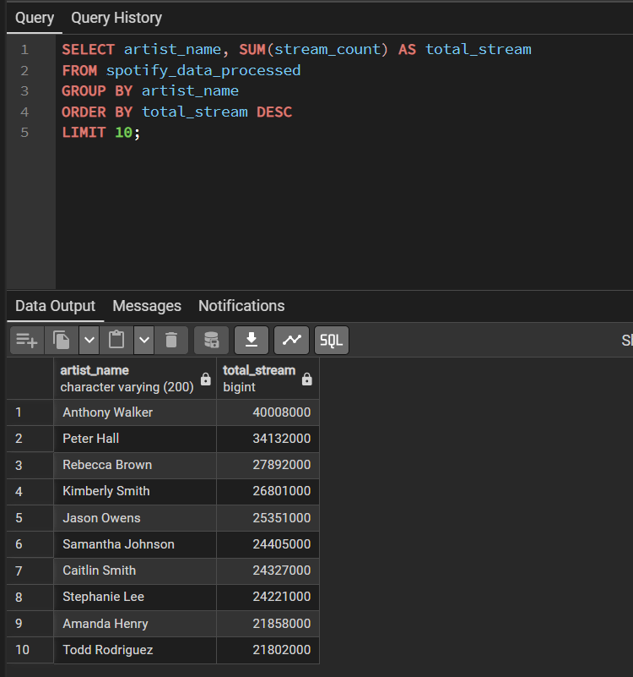Select the Amanda Henry cell
Viewport: 633px width, 677px height.
point(135,624)
